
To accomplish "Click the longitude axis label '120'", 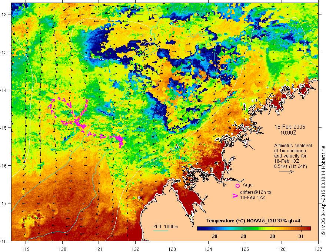I will 62,249.
